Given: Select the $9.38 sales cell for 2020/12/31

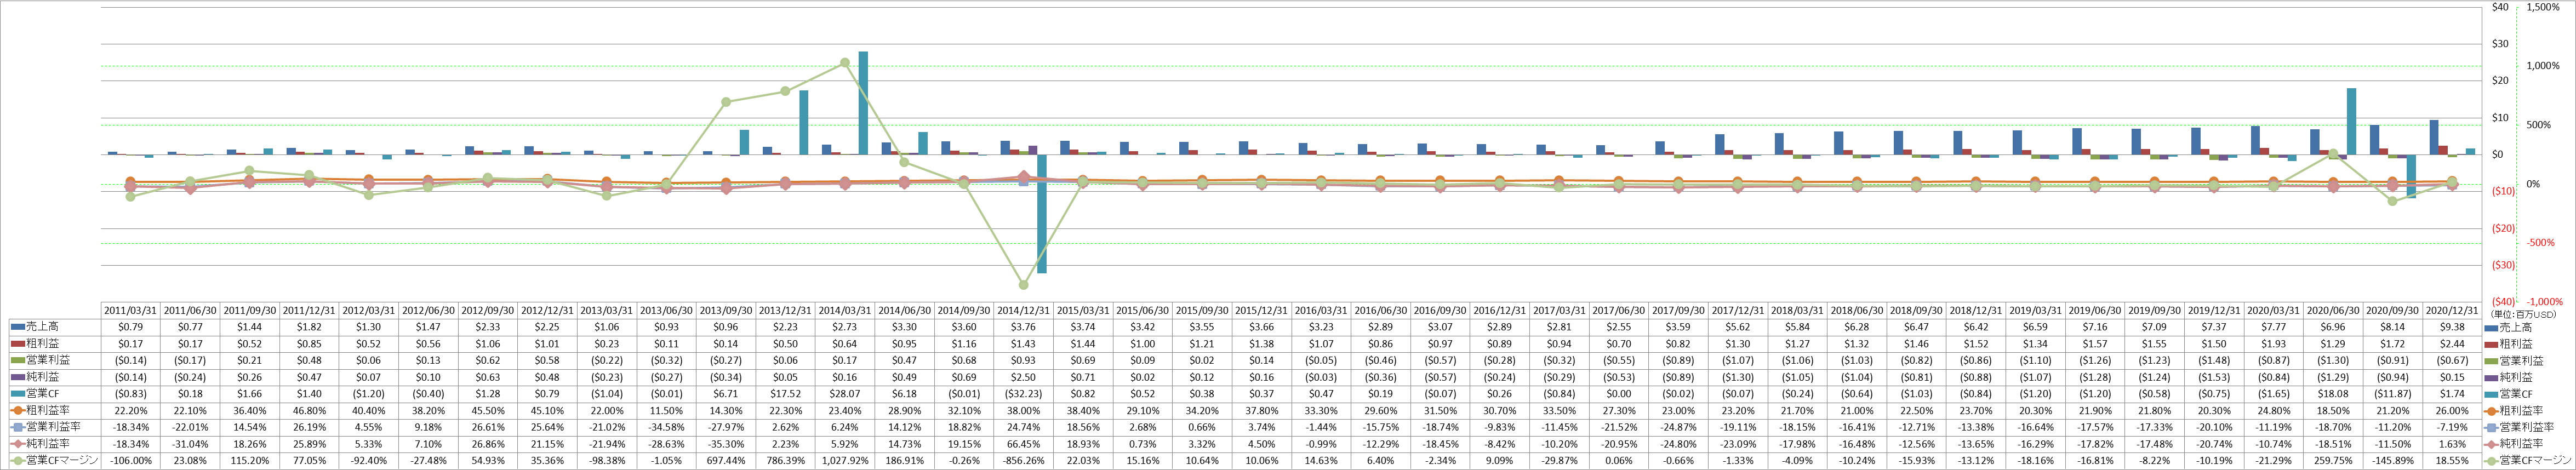Looking at the screenshot, I should point(2452,327).
